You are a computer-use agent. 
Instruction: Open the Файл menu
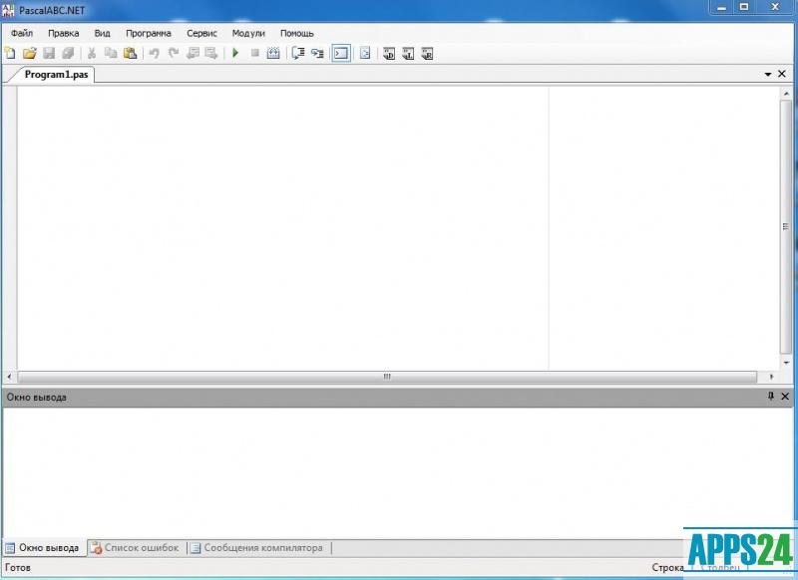tap(22, 33)
